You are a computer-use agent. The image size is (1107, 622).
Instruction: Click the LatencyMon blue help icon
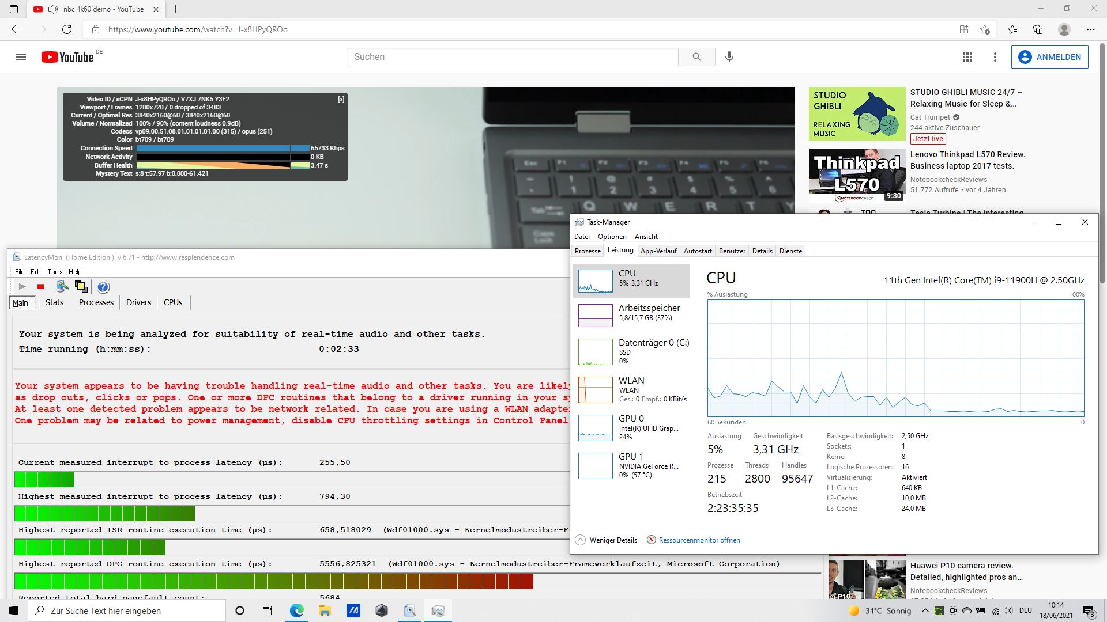(103, 287)
